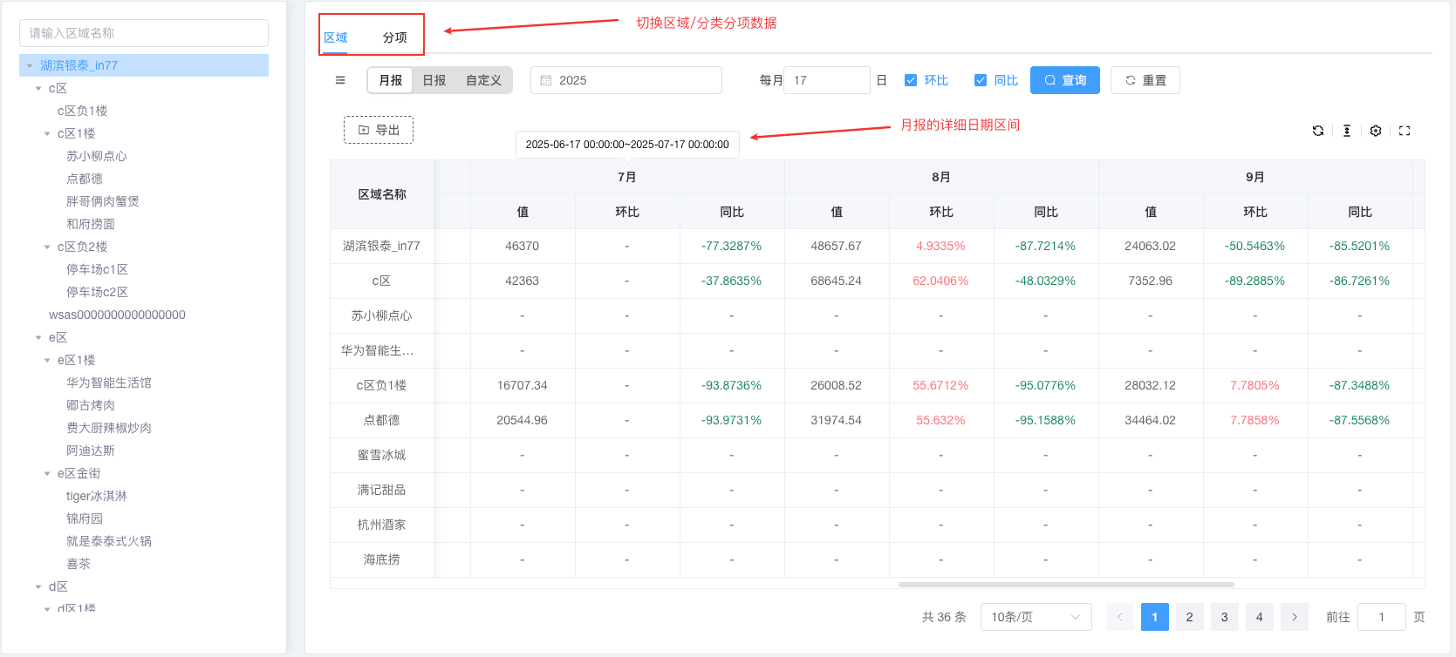Click current page 1 button
The width and height of the screenshot is (1456, 657).
(x=1155, y=617)
